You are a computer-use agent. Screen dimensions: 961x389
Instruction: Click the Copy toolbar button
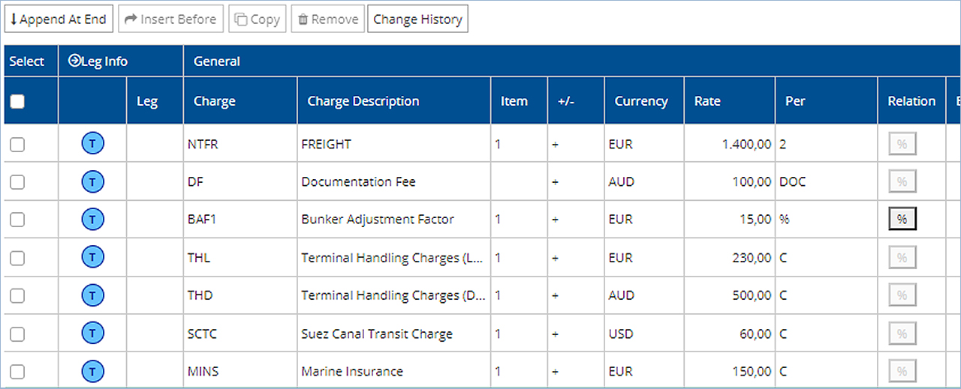[x=258, y=19]
